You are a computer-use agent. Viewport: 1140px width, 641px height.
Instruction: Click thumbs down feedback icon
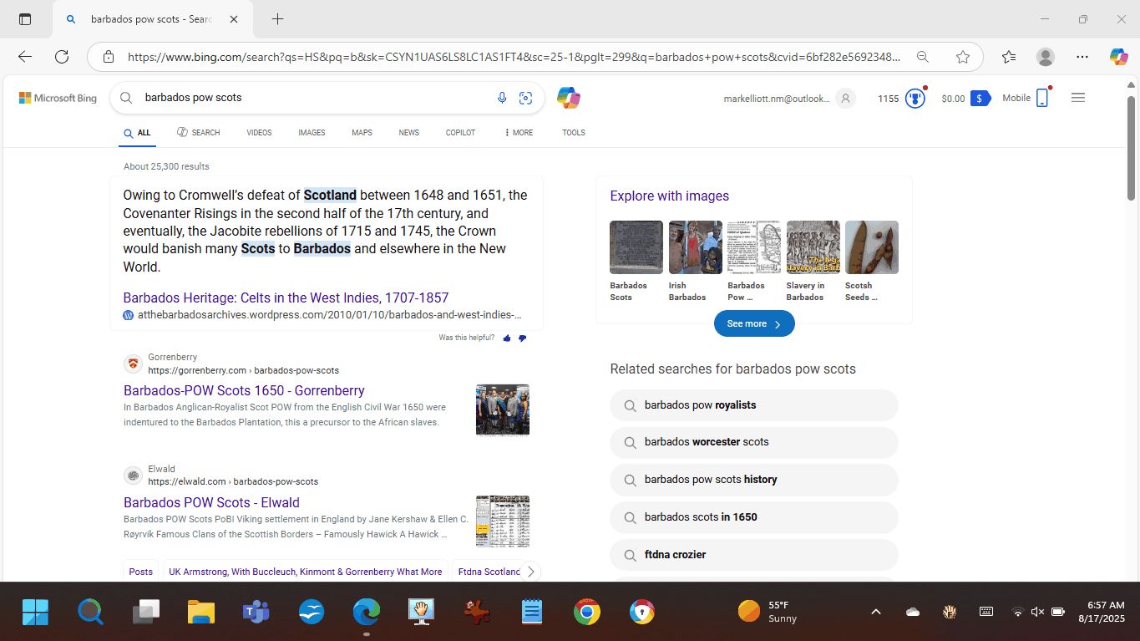pos(523,338)
